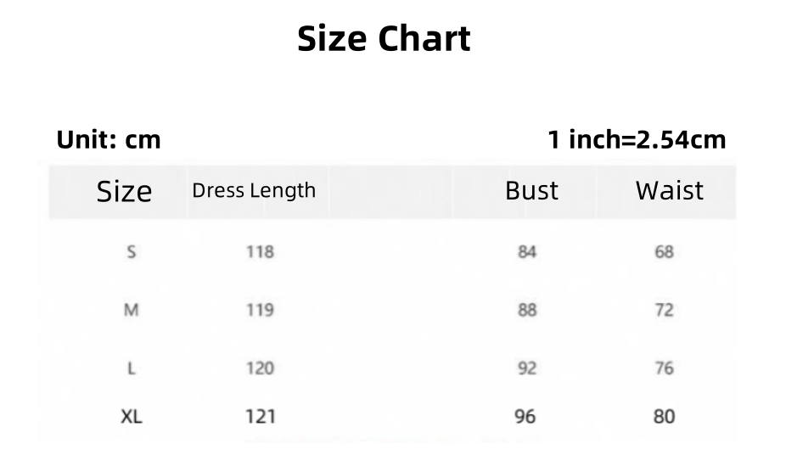
Task: Select dress length value 119
Action: pos(260,310)
